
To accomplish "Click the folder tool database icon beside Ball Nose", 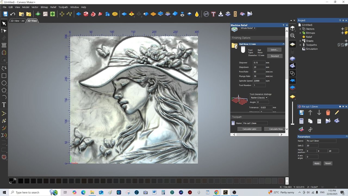I will (234, 46).
